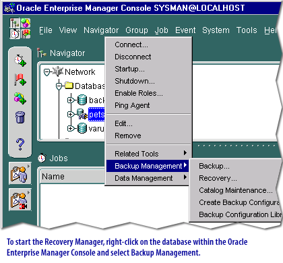
Task: Choose Enable Roles... from context menu
Action: (148, 93)
